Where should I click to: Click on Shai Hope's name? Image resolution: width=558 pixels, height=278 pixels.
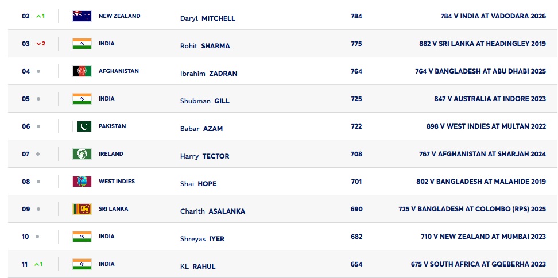tap(198, 184)
